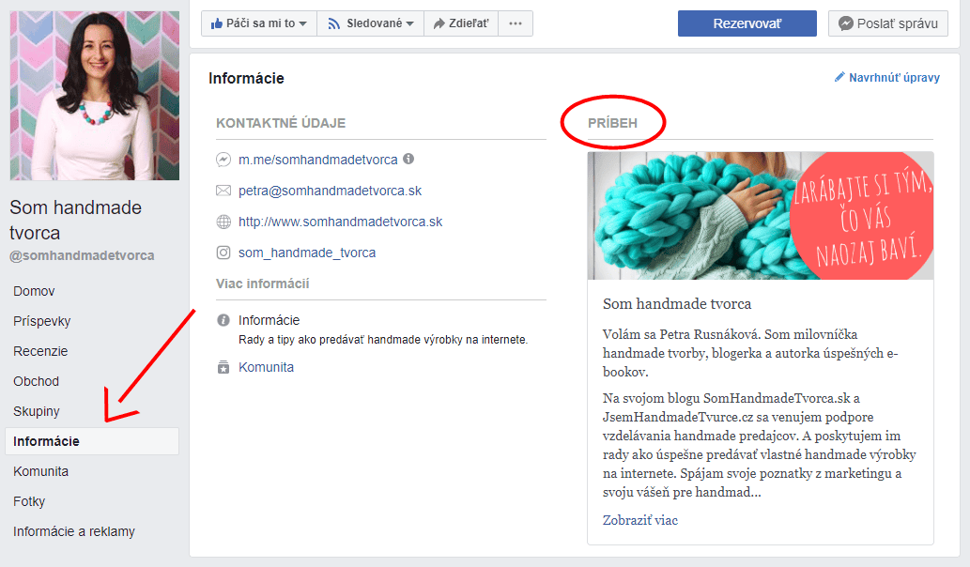Open Komunita in the sidebar

pyautogui.click(x=40, y=471)
